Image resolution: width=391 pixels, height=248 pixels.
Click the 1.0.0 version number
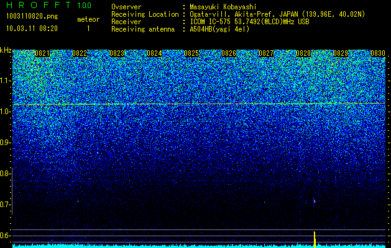[x=85, y=5]
